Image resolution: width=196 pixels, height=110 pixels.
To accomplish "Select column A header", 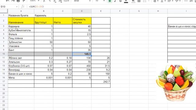I will tap(21, 11).
